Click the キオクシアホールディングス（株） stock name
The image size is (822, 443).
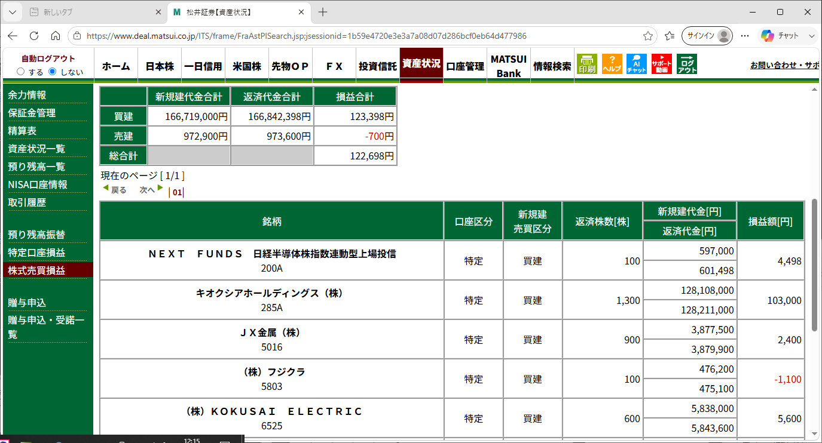(271, 293)
